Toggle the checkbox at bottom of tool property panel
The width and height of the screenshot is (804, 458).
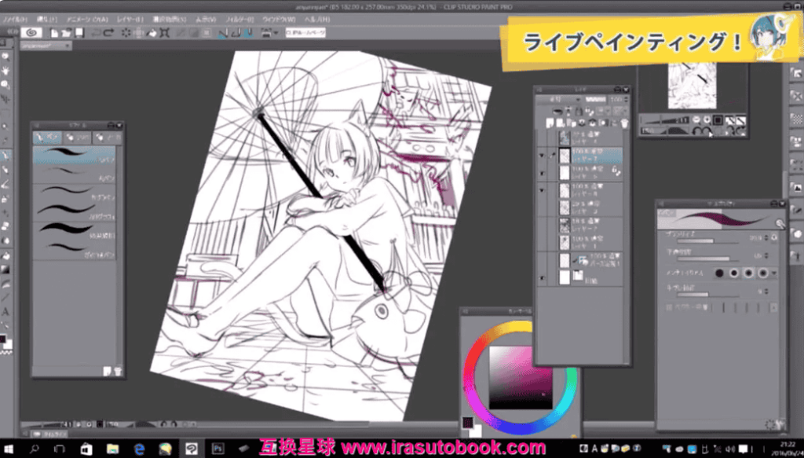pos(669,306)
